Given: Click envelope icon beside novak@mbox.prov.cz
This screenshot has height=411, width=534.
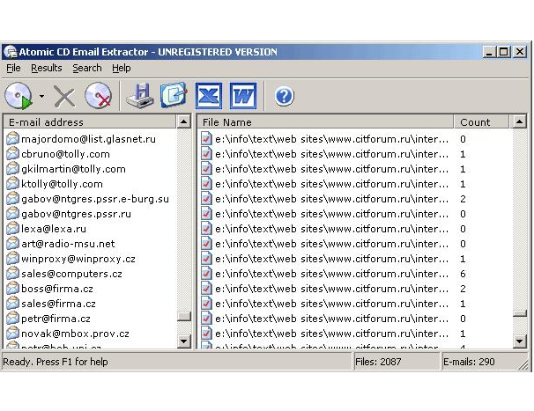Looking at the screenshot, I should pyautogui.click(x=12, y=333).
